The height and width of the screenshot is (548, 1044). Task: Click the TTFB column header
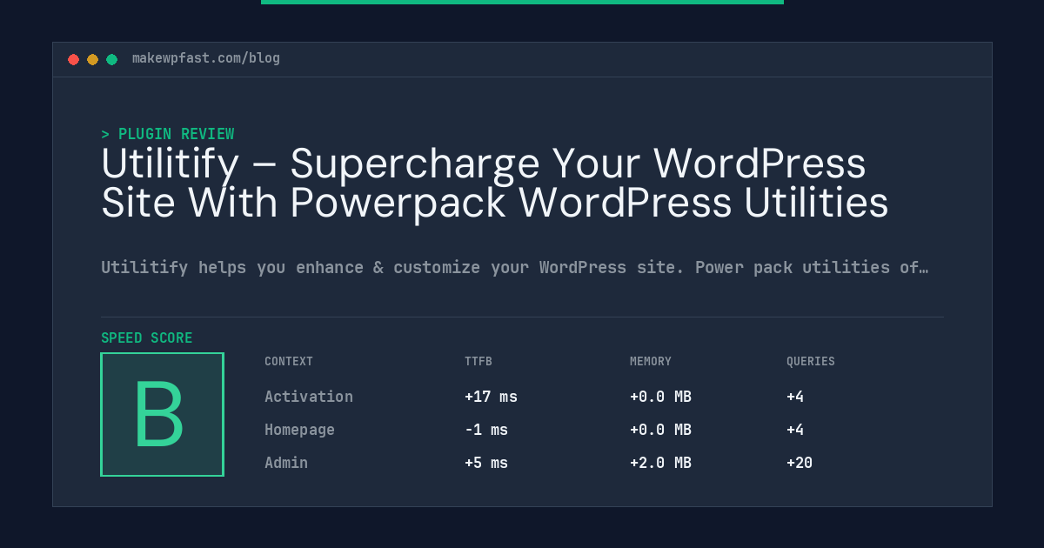[478, 362]
